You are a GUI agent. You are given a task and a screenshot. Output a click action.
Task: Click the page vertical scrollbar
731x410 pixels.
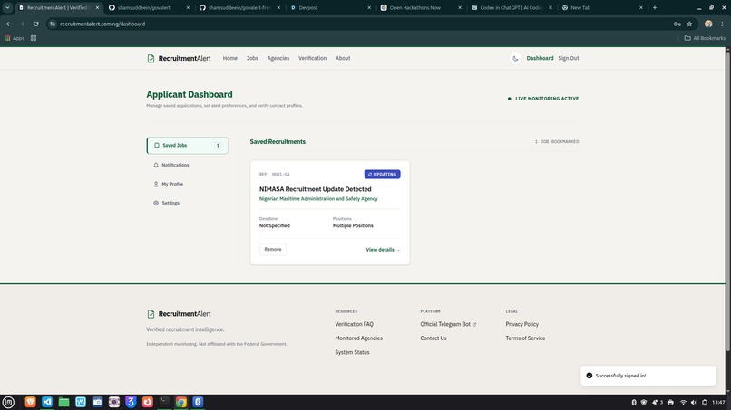pos(728,200)
